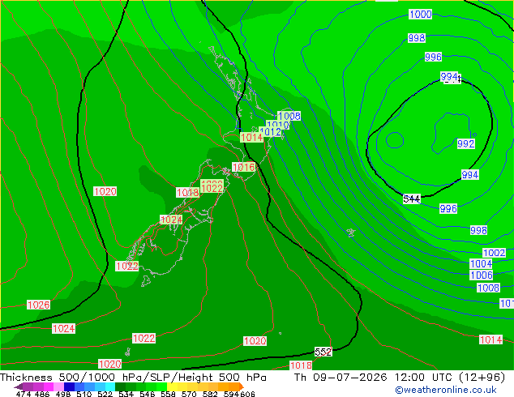Click the 1026 isobar label
Image resolution: width=514 pixels, height=397 pixels.
(x=39, y=305)
